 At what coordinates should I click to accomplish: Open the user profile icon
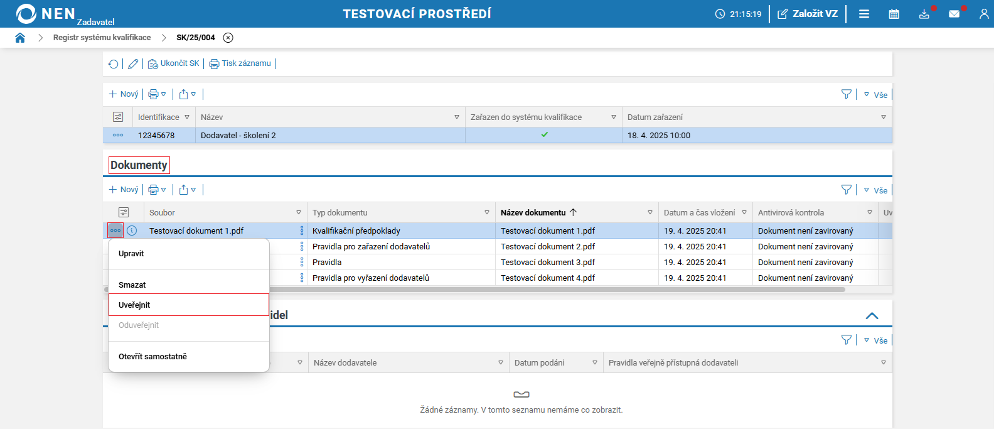tap(983, 14)
